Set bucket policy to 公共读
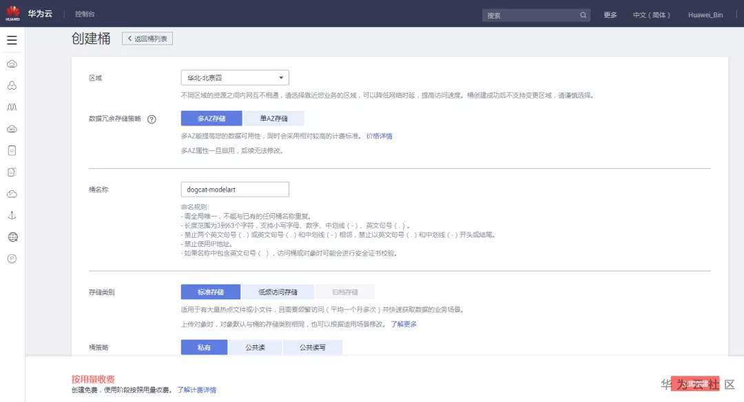Image resolution: width=744 pixels, height=402 pixels. pos(255,348)
